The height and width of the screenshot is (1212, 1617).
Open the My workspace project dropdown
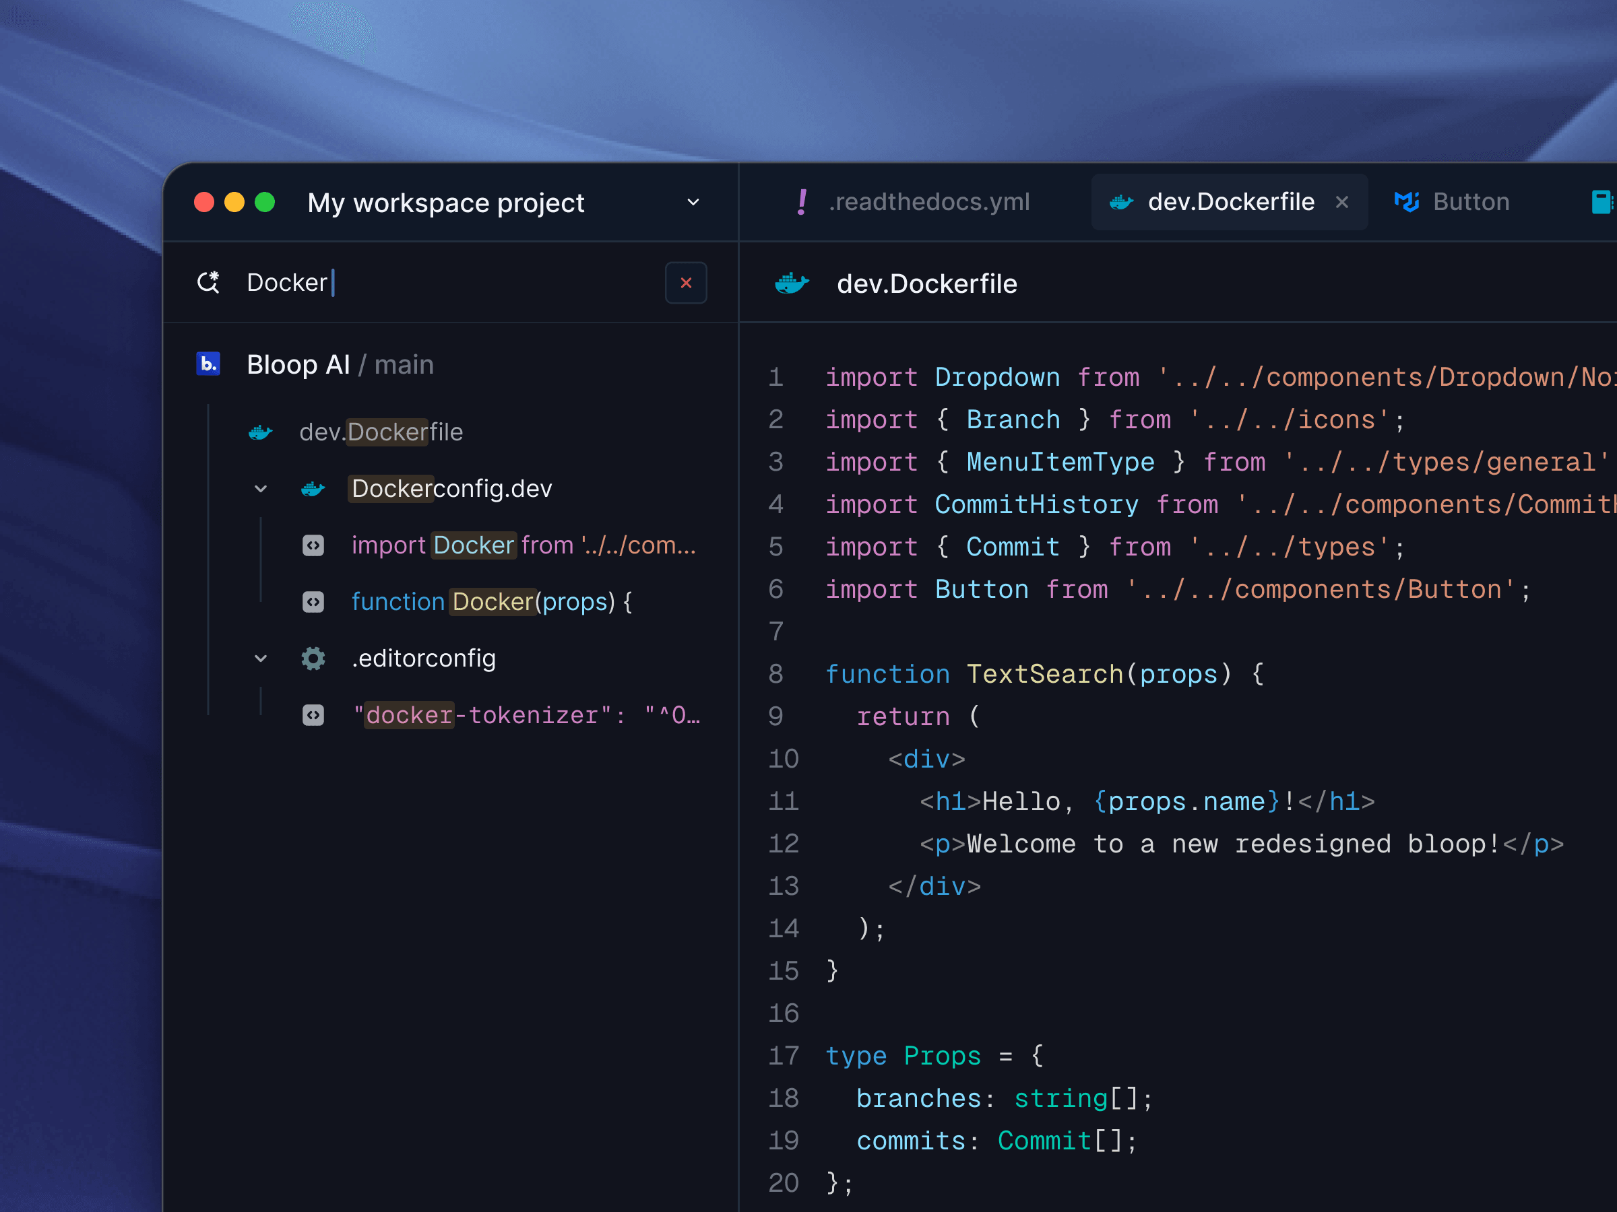[x=692, y=203]
